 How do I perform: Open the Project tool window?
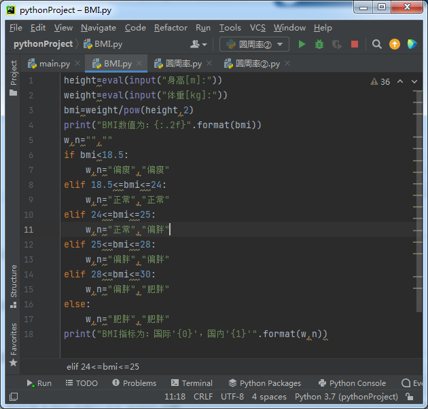point(14,77)
